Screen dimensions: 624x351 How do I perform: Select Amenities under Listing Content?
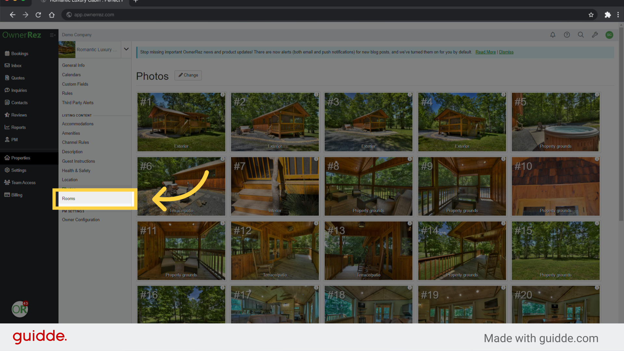tap(71, 133)
